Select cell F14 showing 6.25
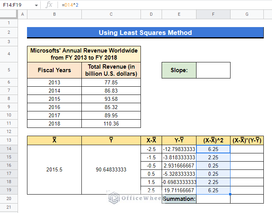The image size is (272, 213). (x=213, y=149)
